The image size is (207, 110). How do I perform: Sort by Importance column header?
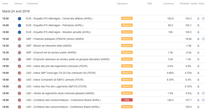coord(122,4)
